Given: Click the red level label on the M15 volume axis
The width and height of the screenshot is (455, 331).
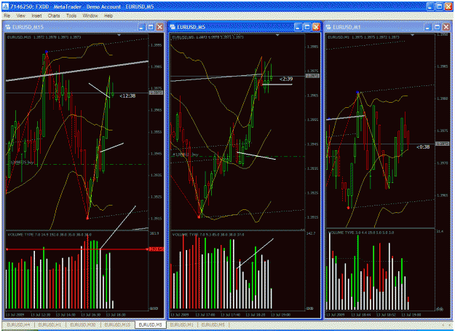Looking at the screenshot, I should click(156, 249).
